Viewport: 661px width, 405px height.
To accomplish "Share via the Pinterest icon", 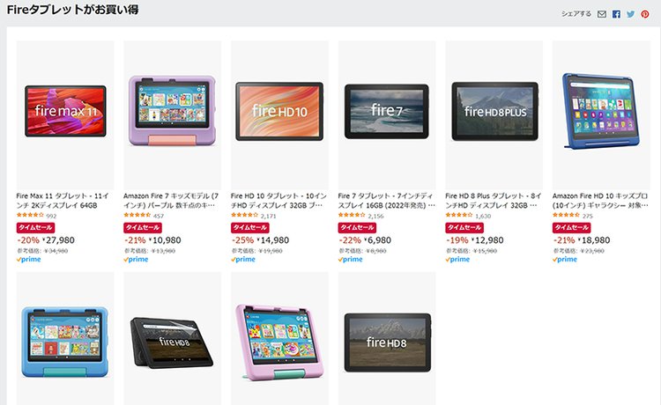I will 645,14.
